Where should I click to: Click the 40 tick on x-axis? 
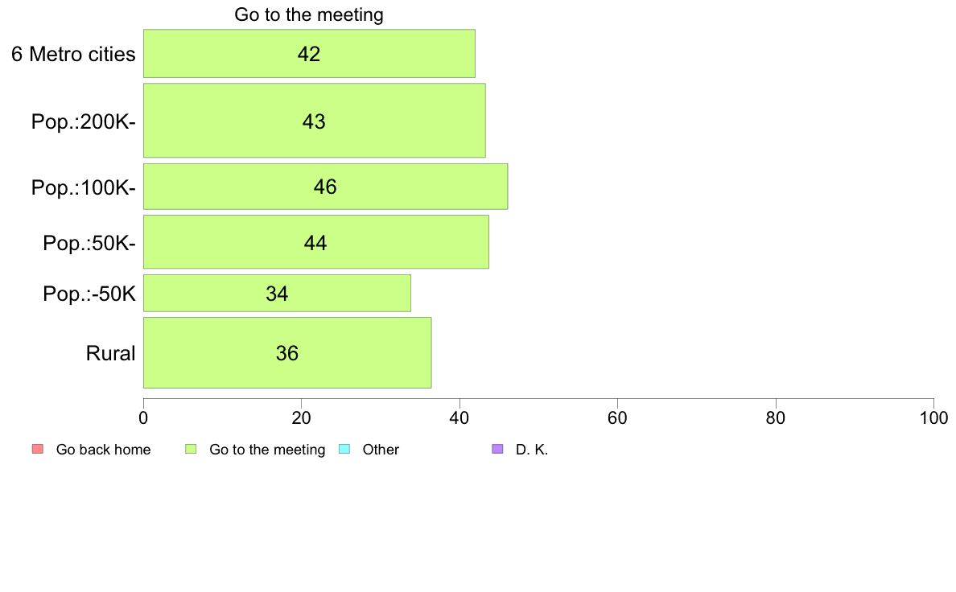[x=459, y=417]
